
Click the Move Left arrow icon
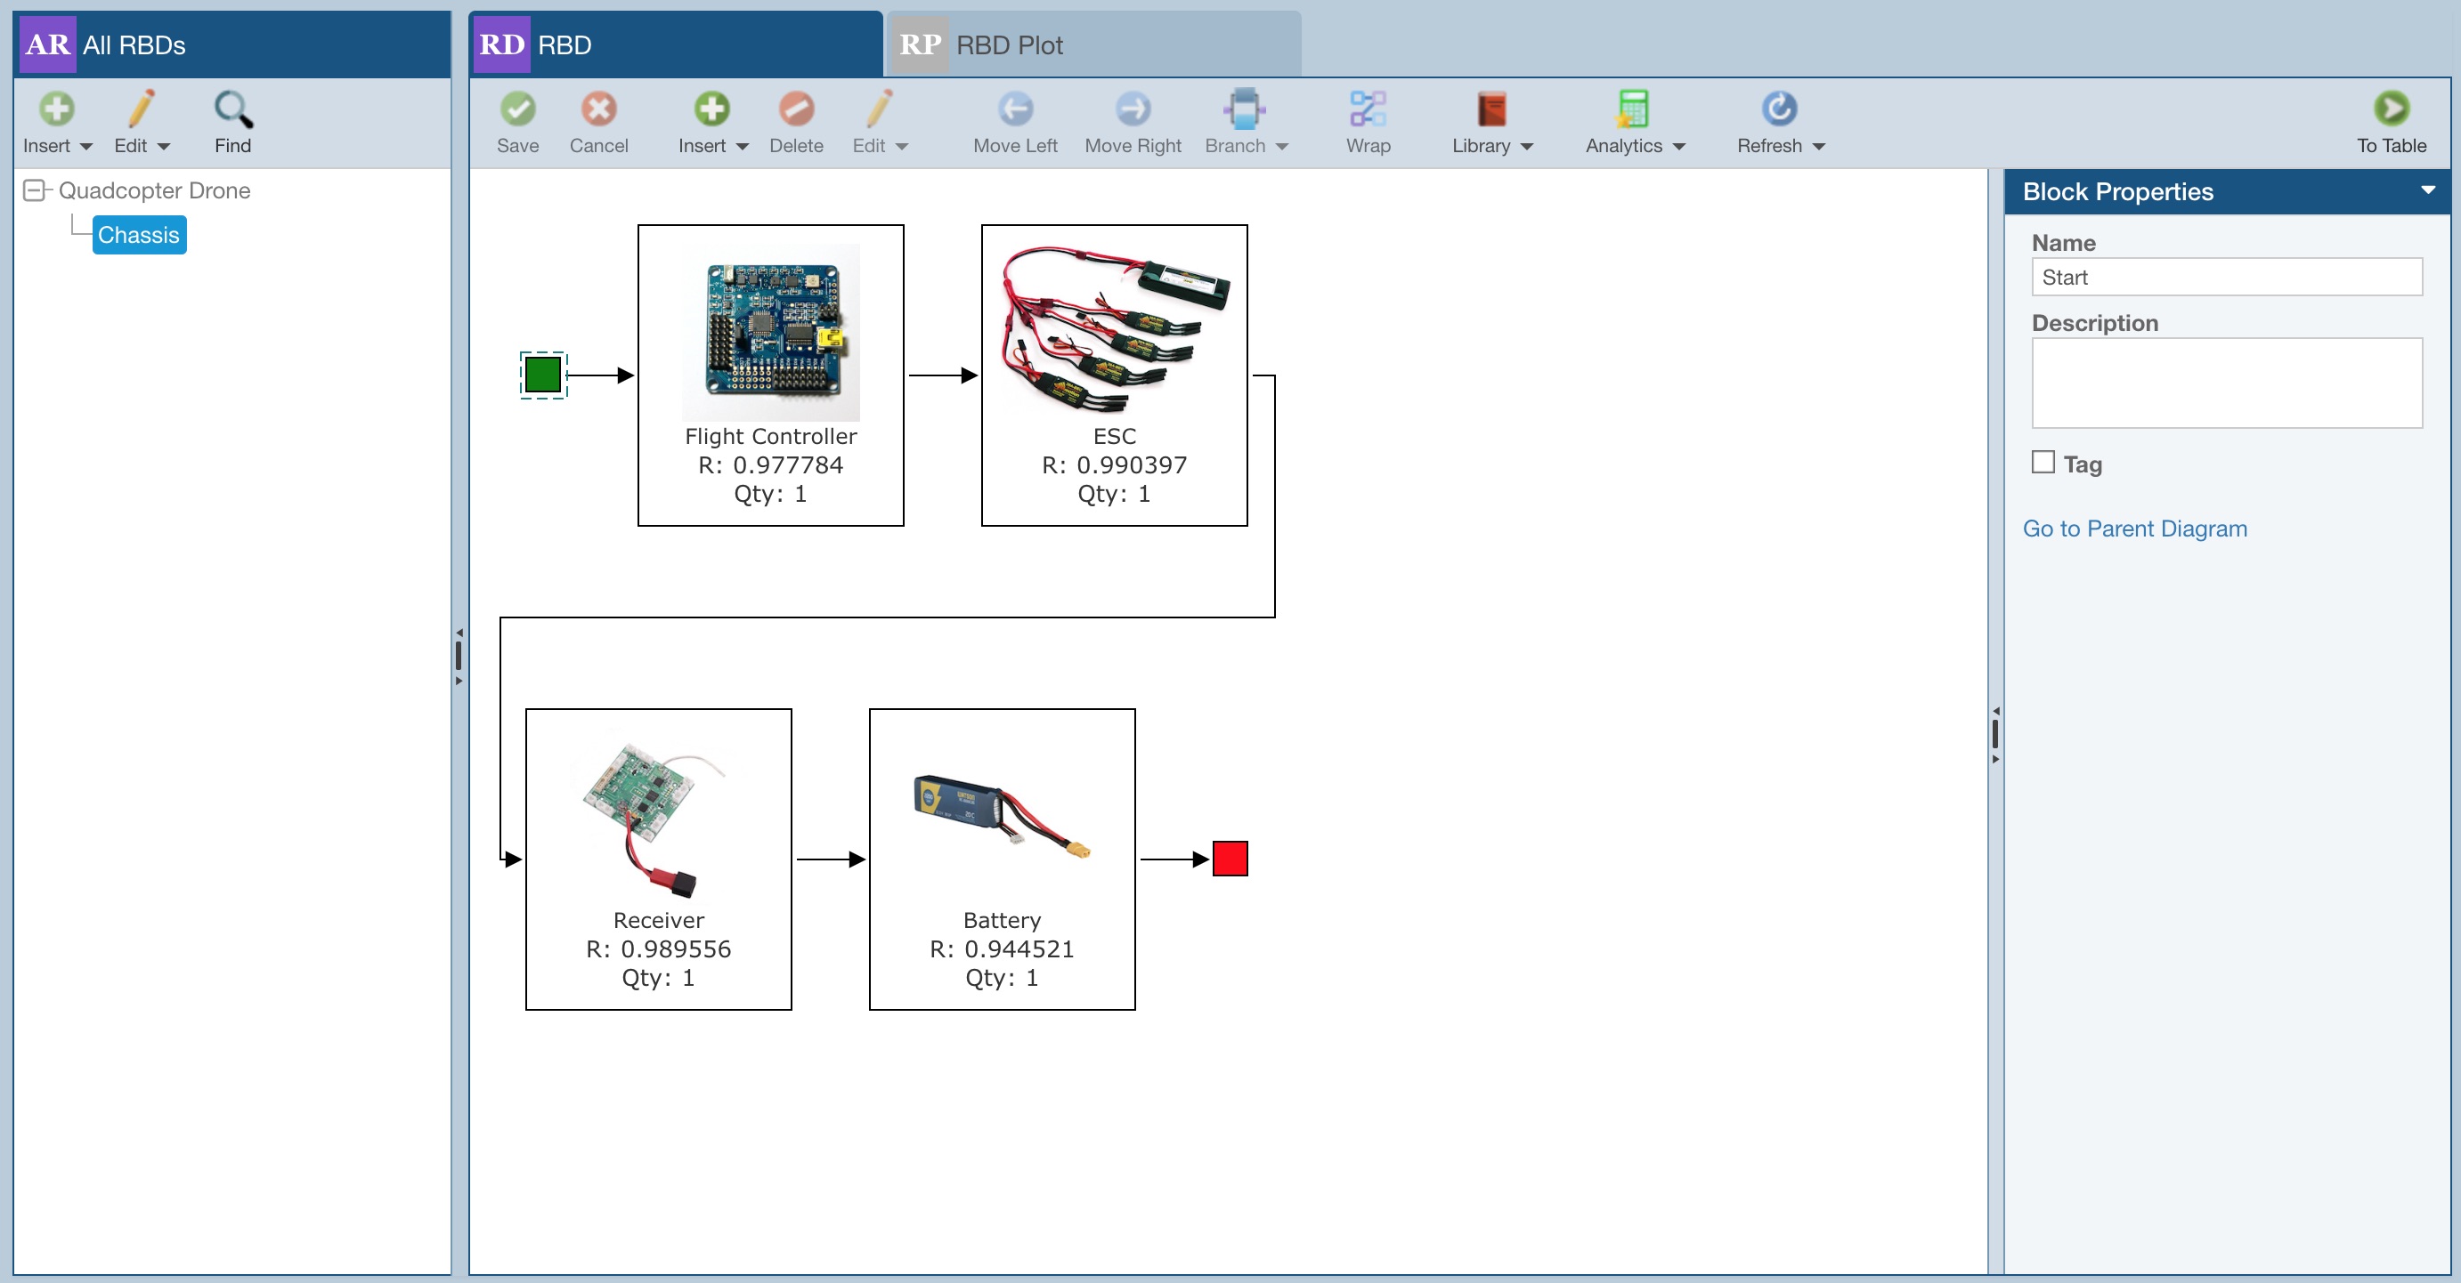pos(1015,109)
